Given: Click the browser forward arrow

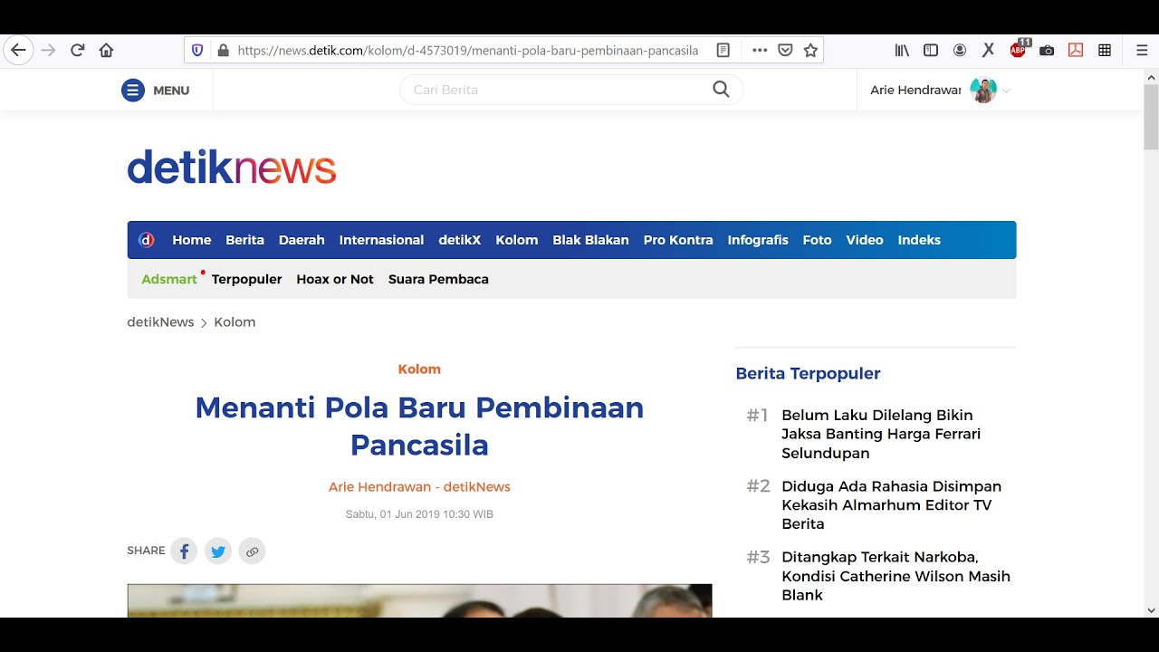Looking at the screenshot, I should (x=49, y=51).
